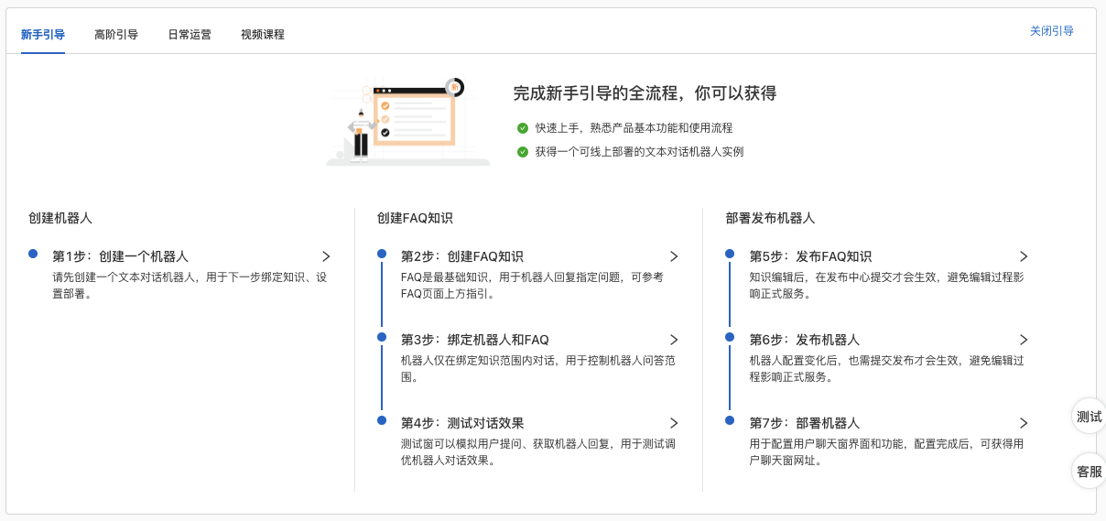Click the section title 创建机器人

click(x=60, y=219)
